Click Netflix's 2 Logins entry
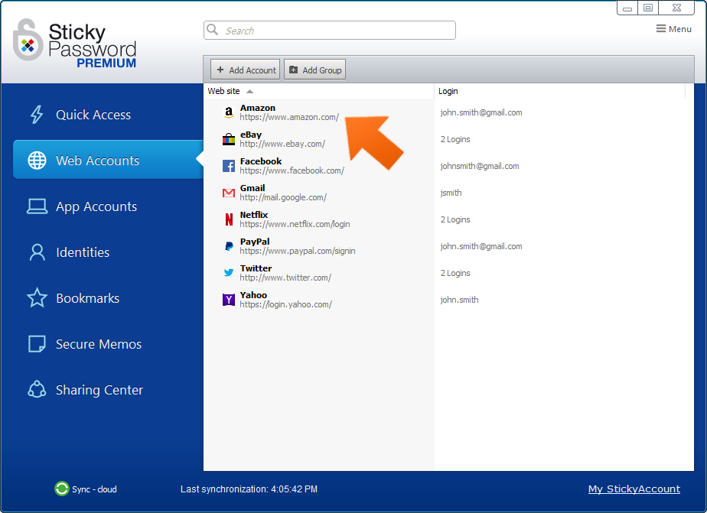The image size is (707, 513). point(455,219)
